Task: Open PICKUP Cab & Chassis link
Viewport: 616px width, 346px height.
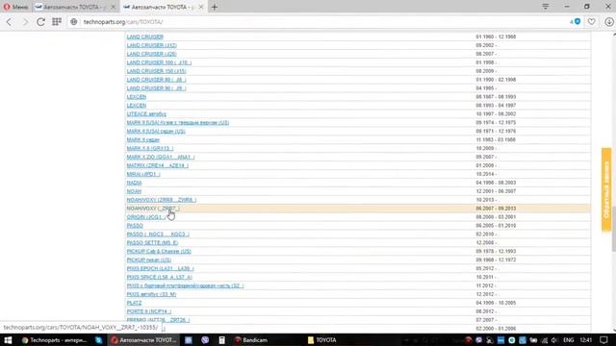Action: [x=159, y=252]
